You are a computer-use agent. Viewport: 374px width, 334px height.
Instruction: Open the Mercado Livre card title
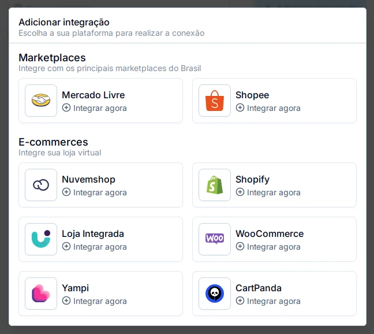(93, 95)
